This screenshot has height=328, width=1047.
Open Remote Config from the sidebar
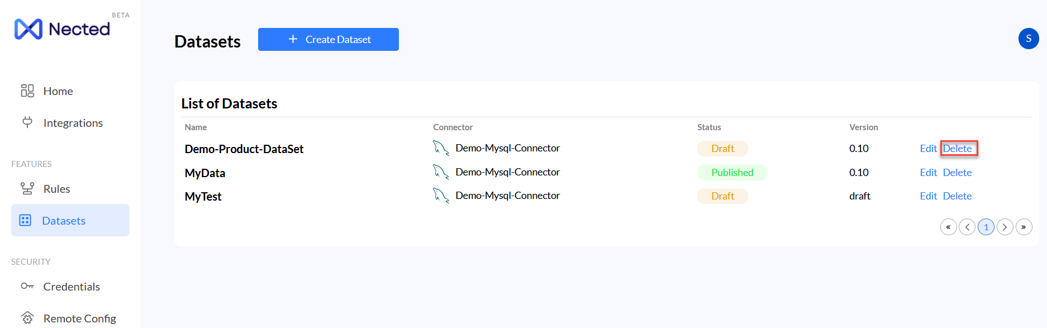click(79, 318)
